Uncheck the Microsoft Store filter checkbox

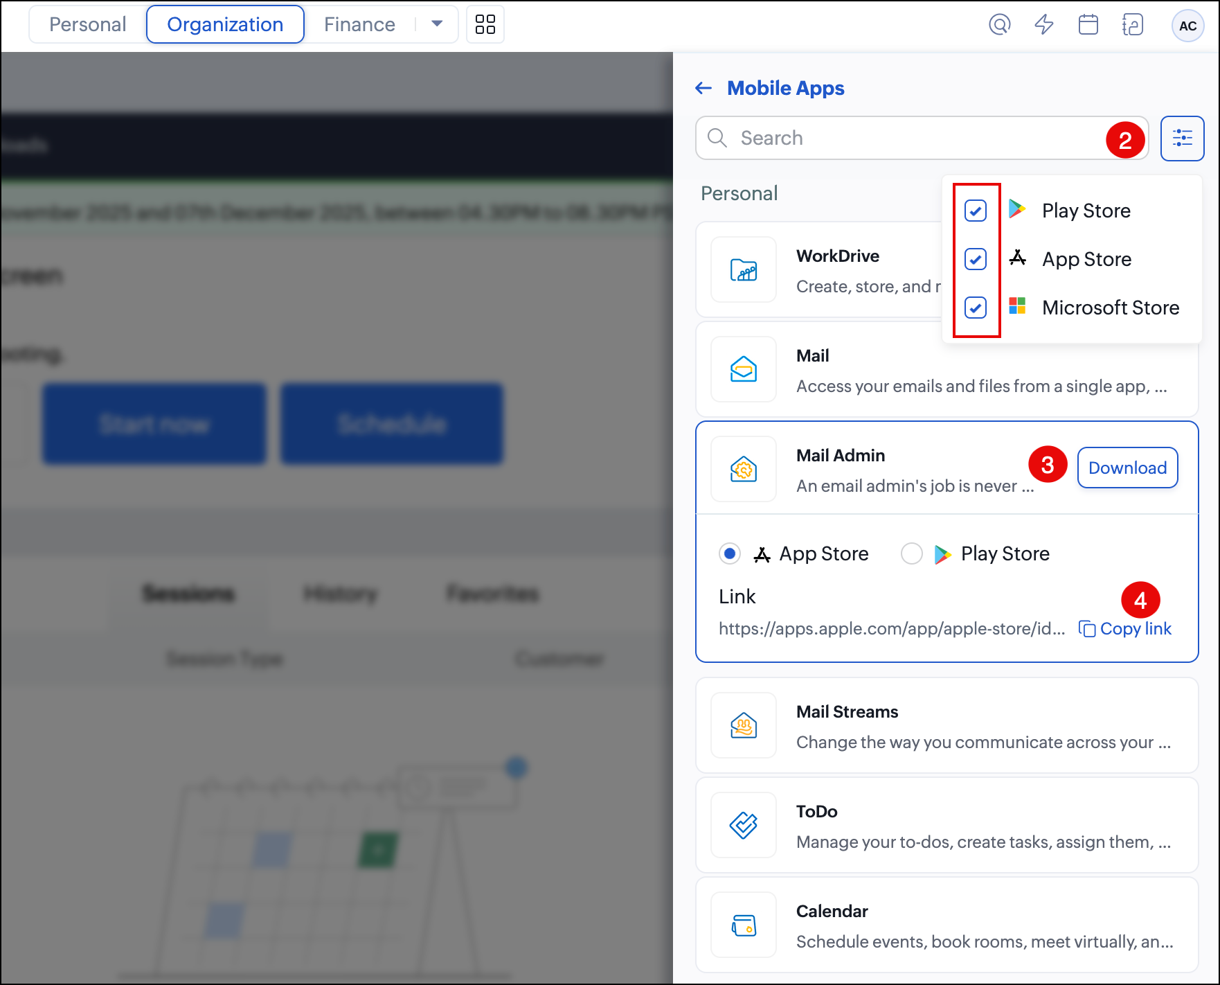(x=976, y=308)
